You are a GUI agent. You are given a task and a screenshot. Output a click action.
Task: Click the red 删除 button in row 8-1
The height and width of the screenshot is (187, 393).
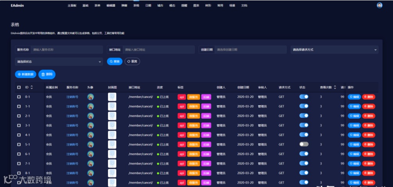coord(369,173)
